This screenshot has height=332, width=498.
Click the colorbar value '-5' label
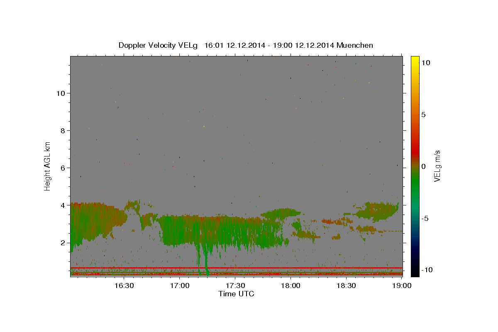425,218
